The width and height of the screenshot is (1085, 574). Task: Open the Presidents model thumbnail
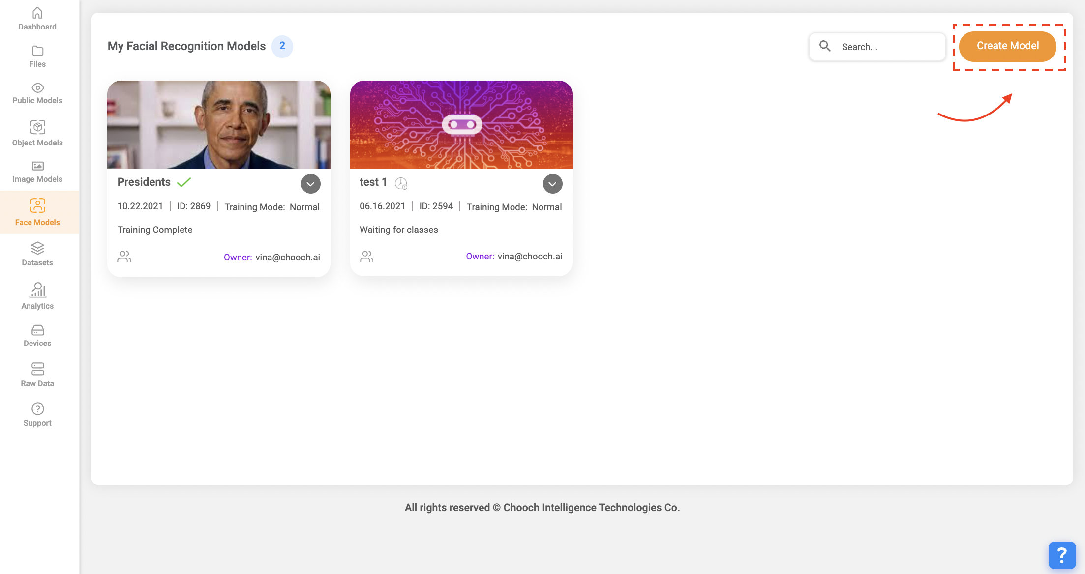click(x=219, y=125)
